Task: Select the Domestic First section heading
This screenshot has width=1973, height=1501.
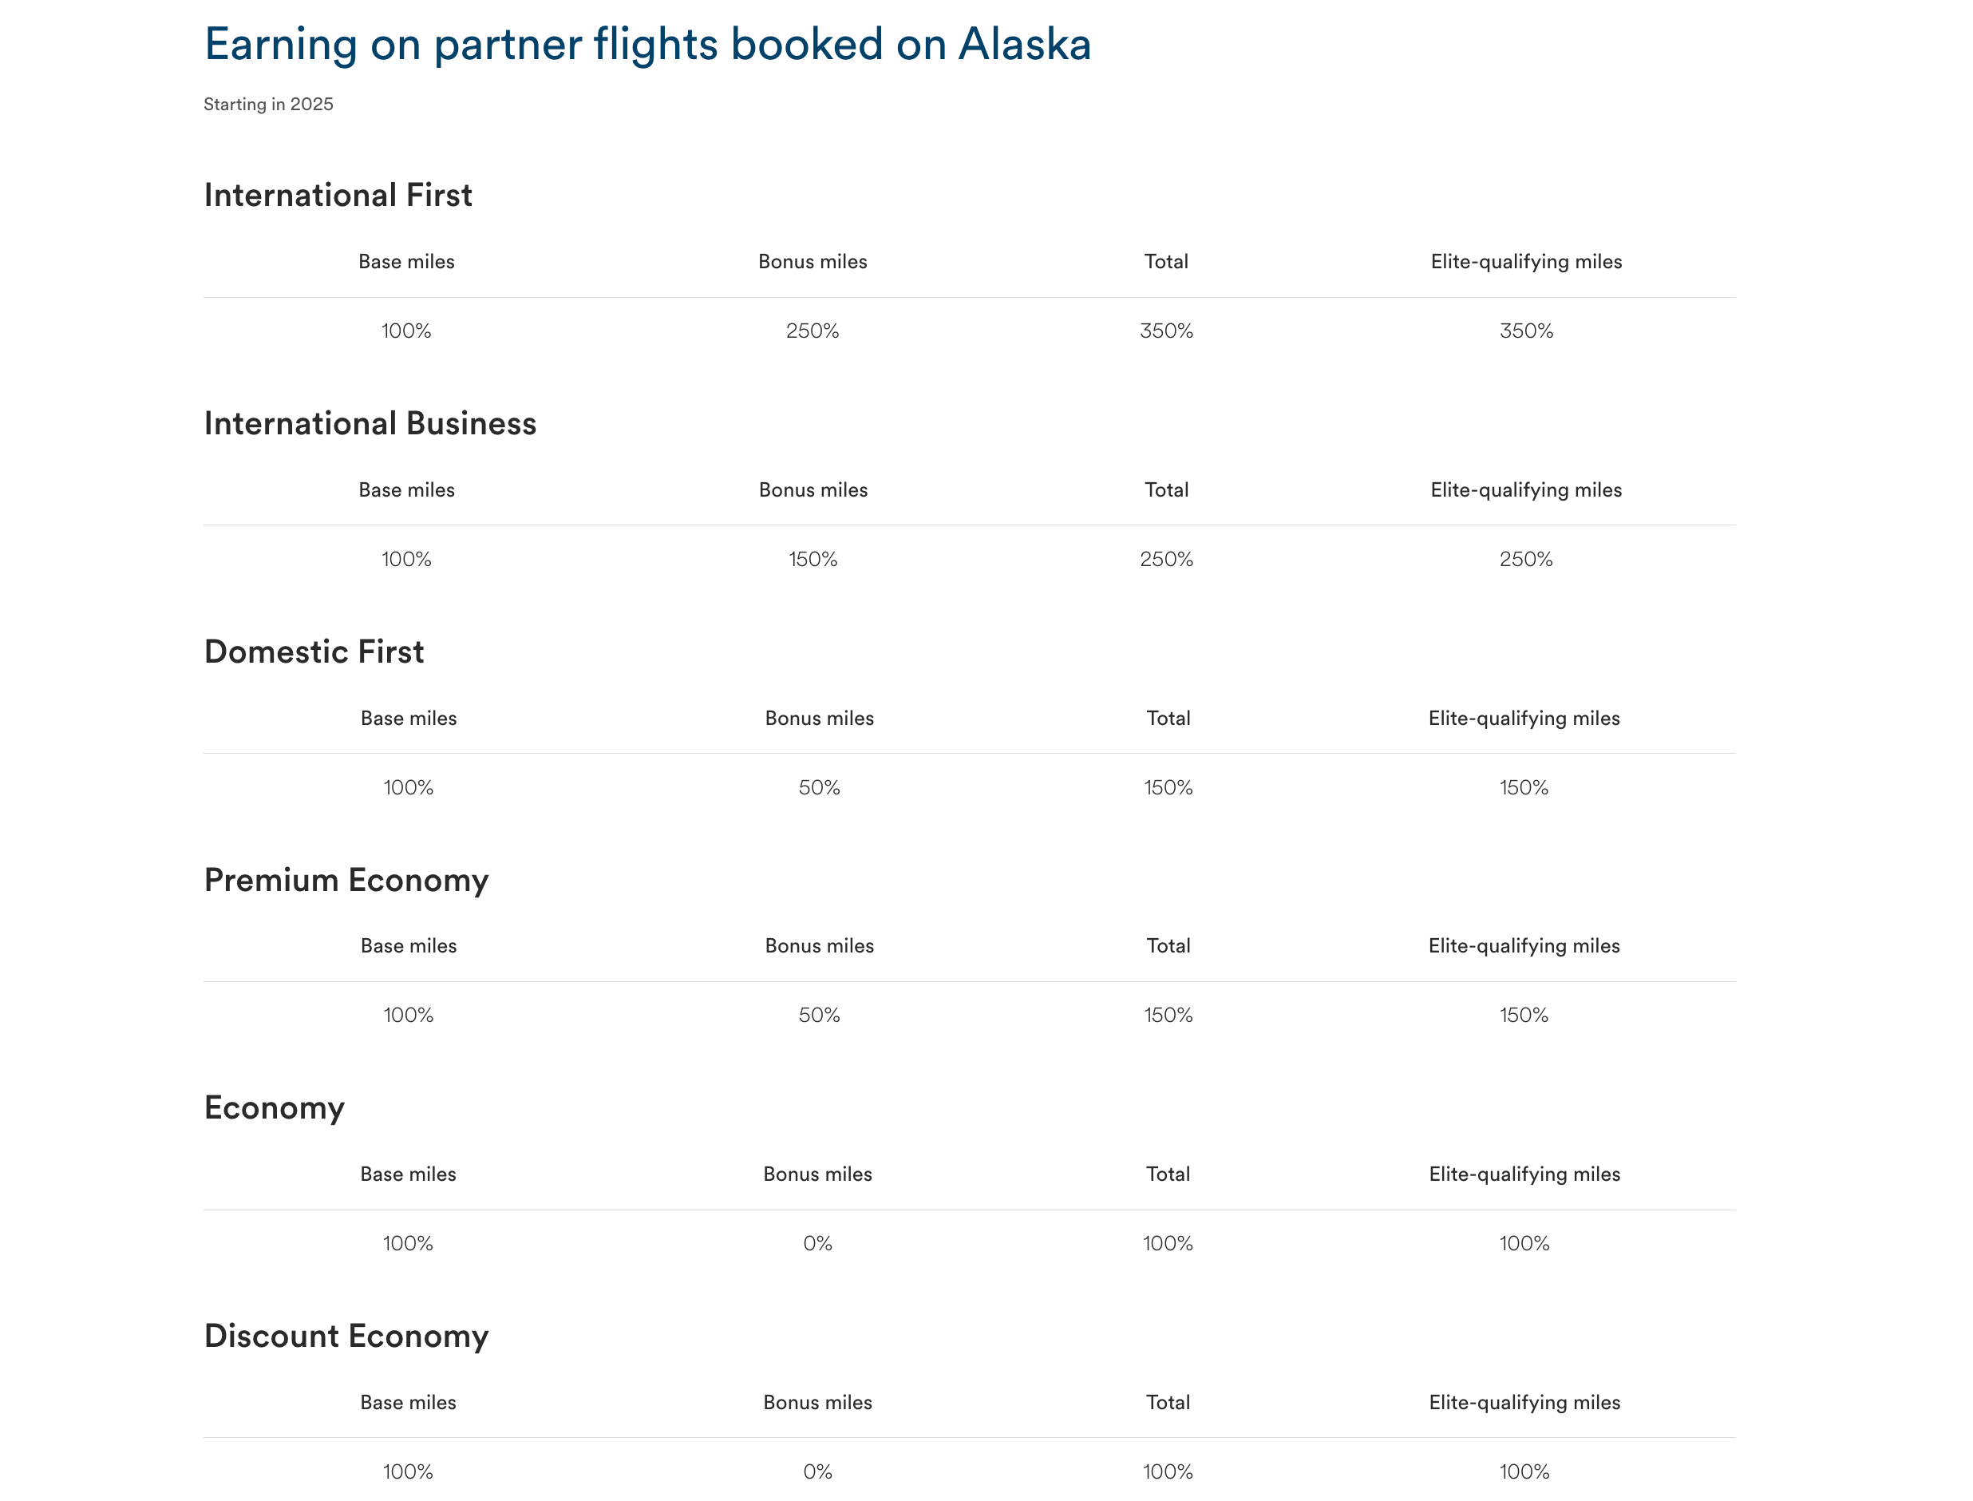Action: [x=314, y=652]
